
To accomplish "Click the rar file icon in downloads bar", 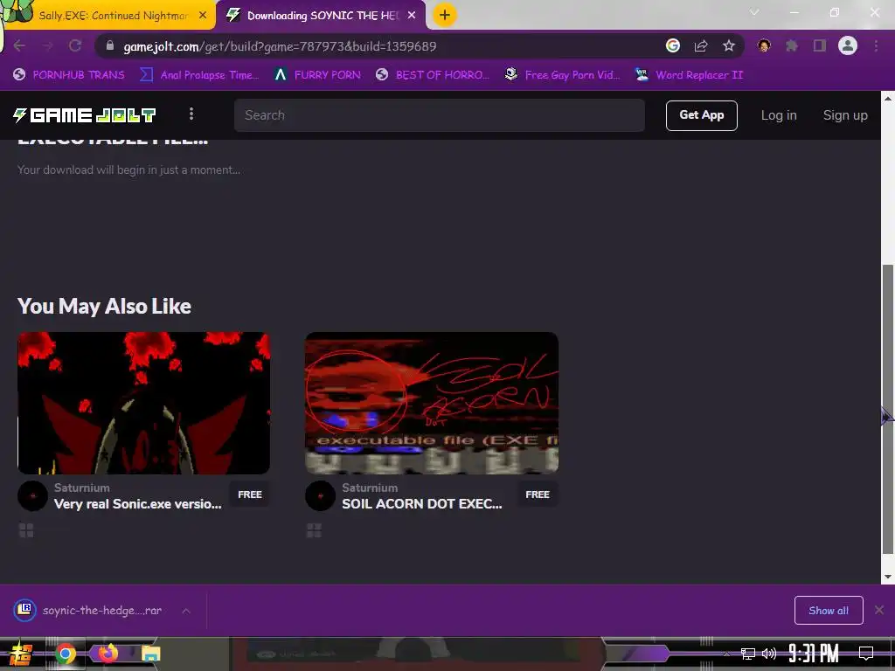I will (24, 610).
